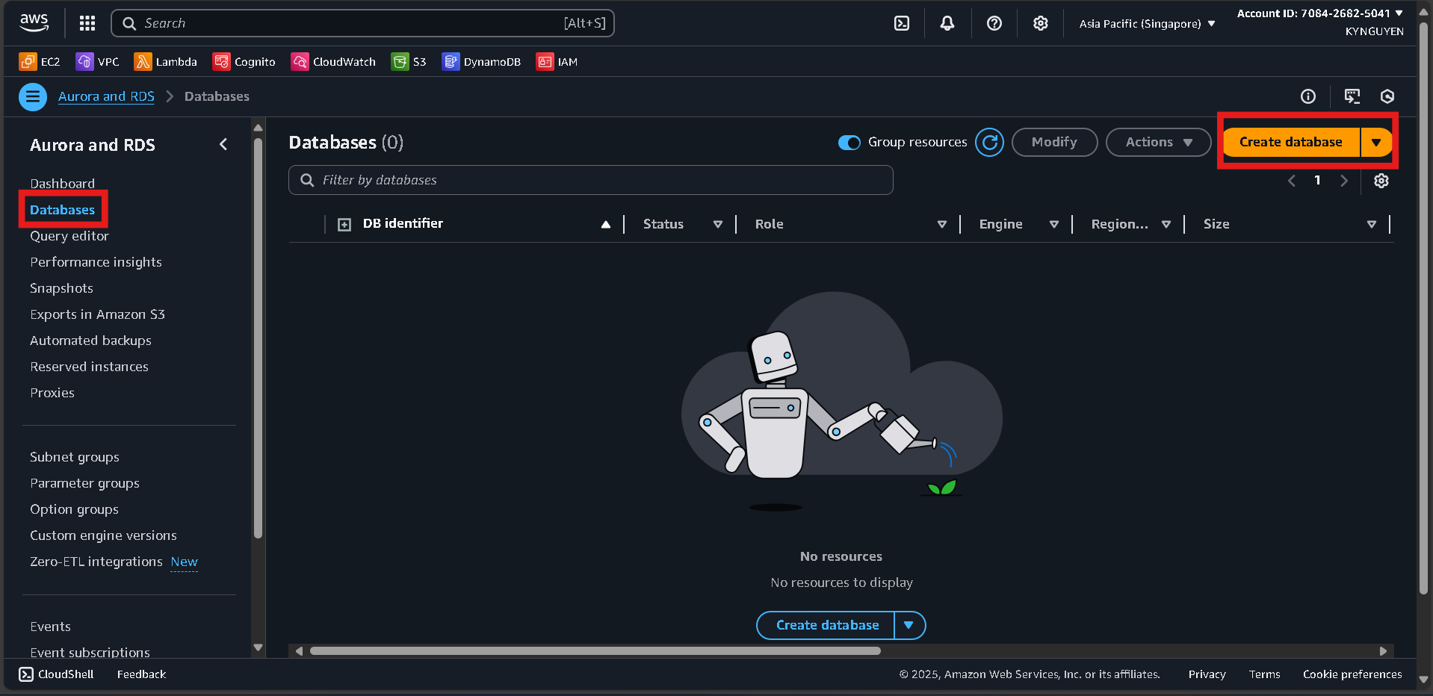This screenshot has width=1433, height=696.
Task: Open the EC2 console from favorites bar
Action: click(x=39, y=62)
